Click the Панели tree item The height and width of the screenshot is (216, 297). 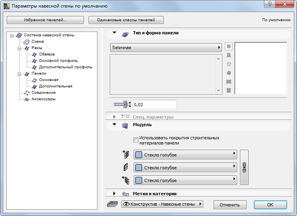[x=39, y=73]
